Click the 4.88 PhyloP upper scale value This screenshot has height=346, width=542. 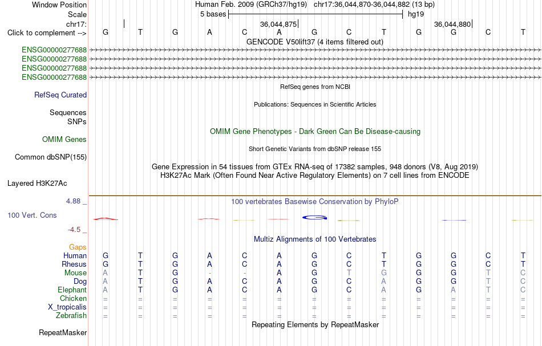click(x=73, y=201)
